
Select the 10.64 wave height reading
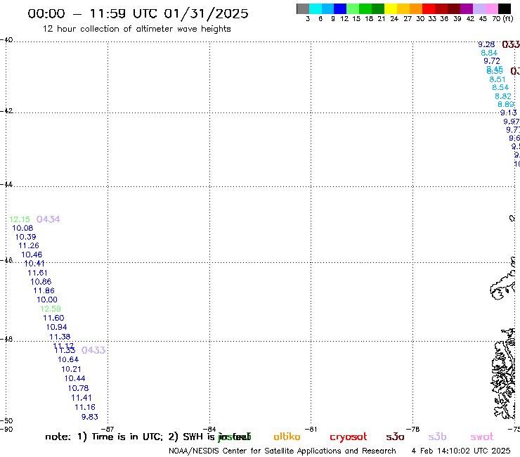click(68, 360)
